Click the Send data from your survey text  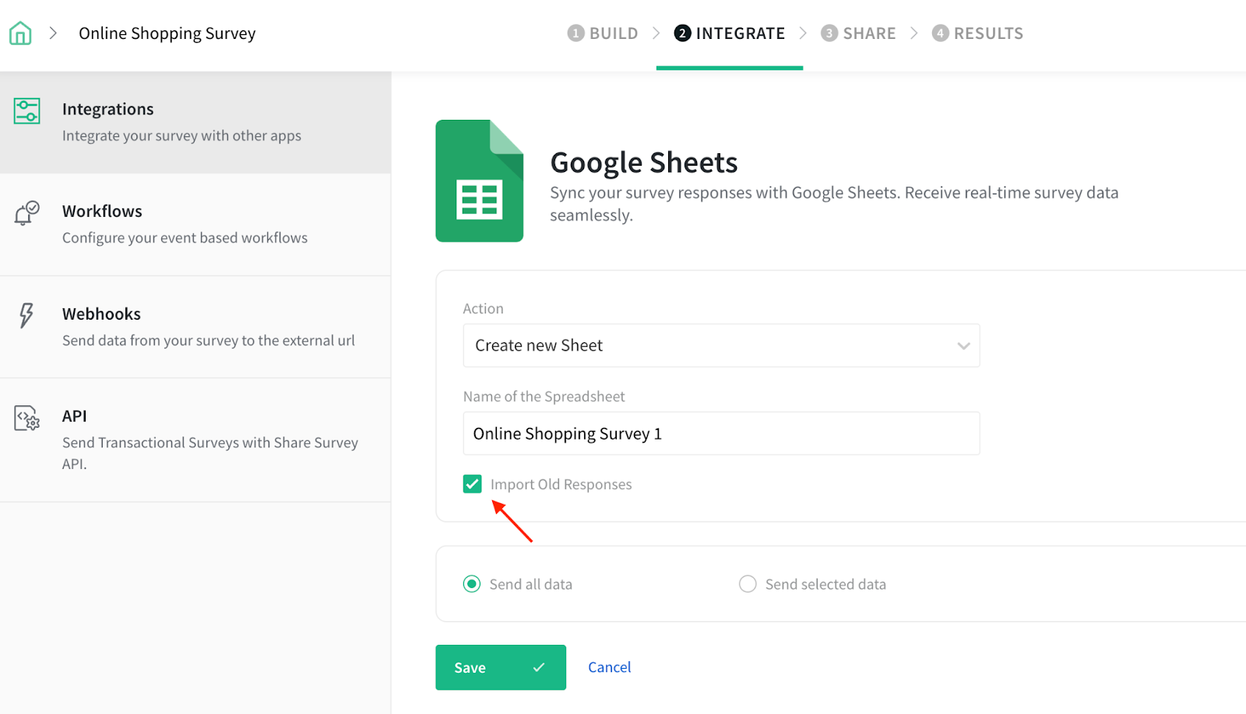(209, 341)
